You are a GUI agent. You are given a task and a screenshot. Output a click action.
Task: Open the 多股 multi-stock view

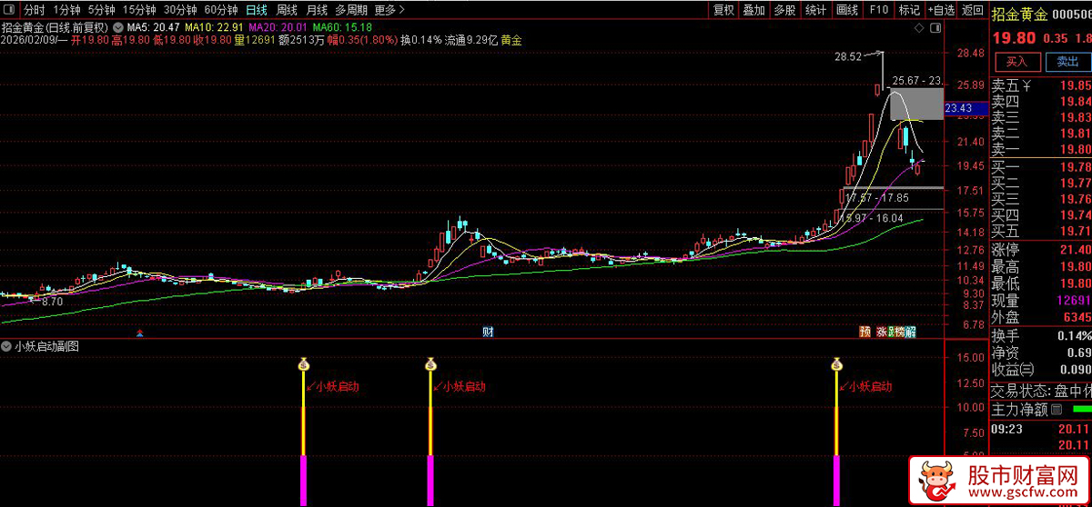pyautogui.click(x=784, y=10)
